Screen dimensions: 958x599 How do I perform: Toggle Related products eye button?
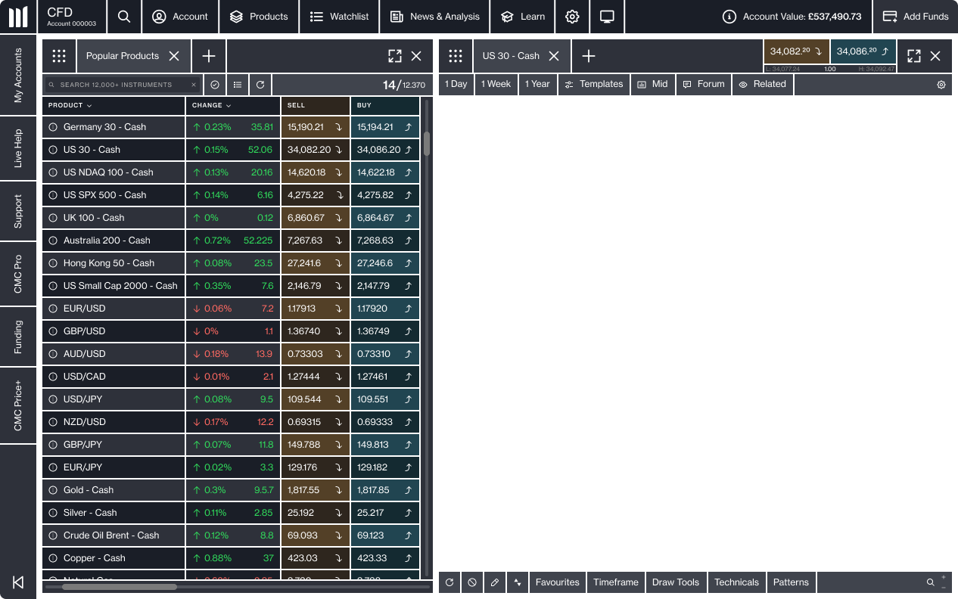click(763, 84)
